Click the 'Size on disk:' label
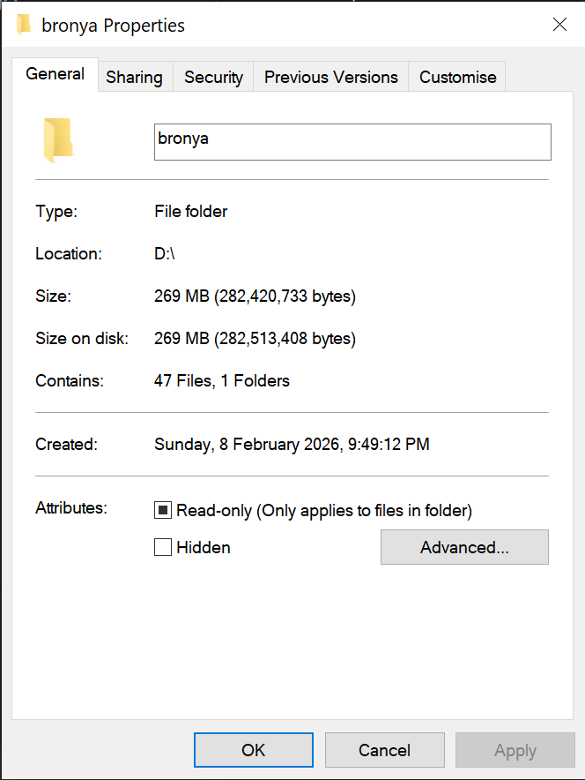This screenshot has height=780, width=585. point(82,338)
